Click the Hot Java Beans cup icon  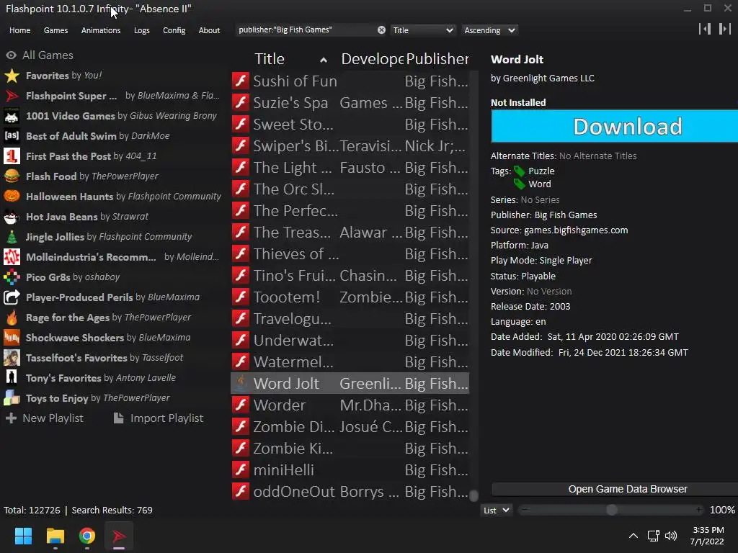coord(12,217)
